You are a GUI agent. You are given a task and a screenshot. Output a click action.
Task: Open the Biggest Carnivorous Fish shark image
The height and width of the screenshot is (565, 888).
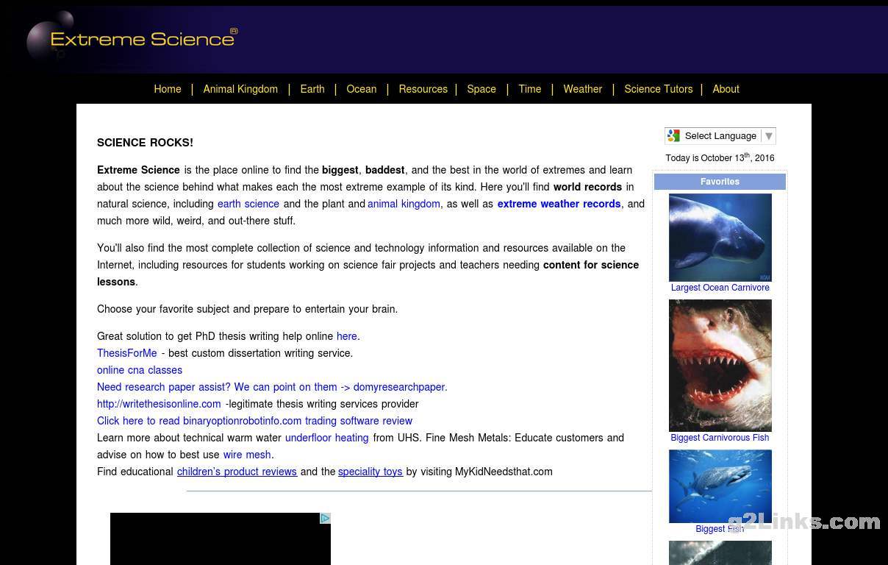coord(720,365)
